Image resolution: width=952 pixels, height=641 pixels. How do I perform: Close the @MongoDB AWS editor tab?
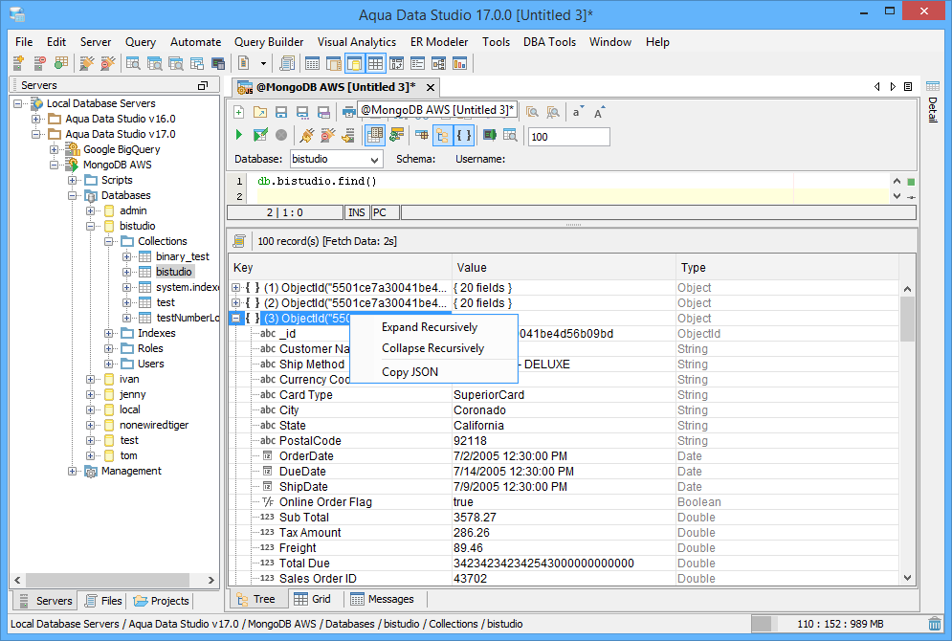pyautogui.click(x=431, y=87)
